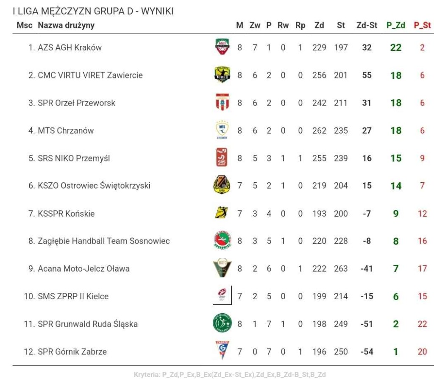Sort by the Zd-St goal difference header

pyautogui.click(x=367, y=25)
